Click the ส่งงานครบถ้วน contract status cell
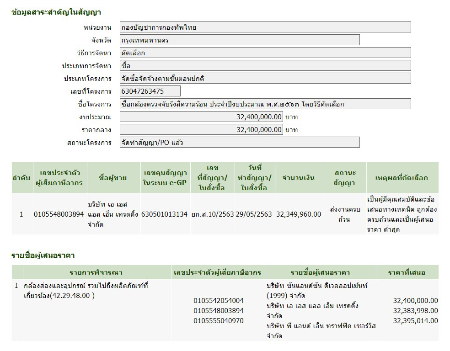Screen dimensions: 450x351 pos(345,214)
